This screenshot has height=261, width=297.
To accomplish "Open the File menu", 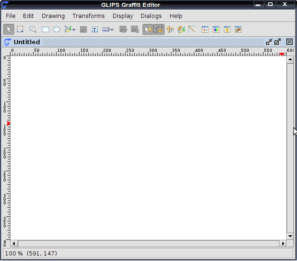I will pyautogui.click(x=11, y=16).
